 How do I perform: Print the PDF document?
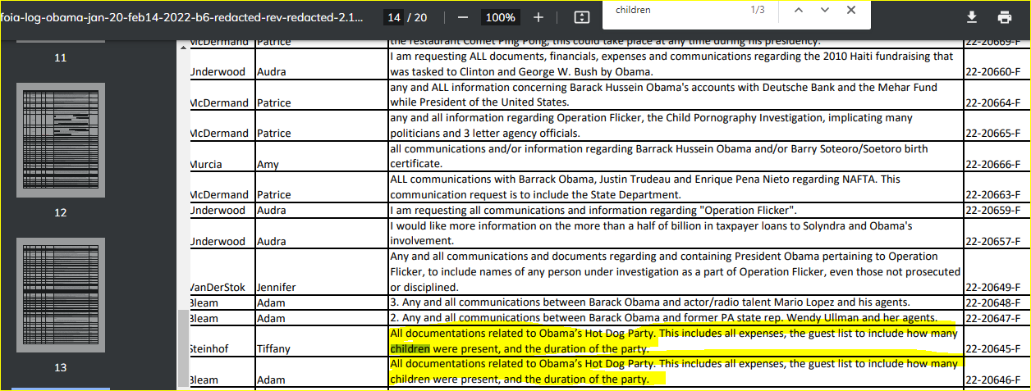pyautogui.click(x=1004, y=17)
